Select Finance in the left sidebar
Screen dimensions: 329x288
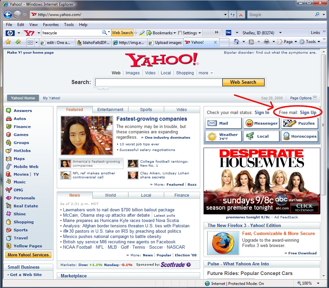click(22, 126)
